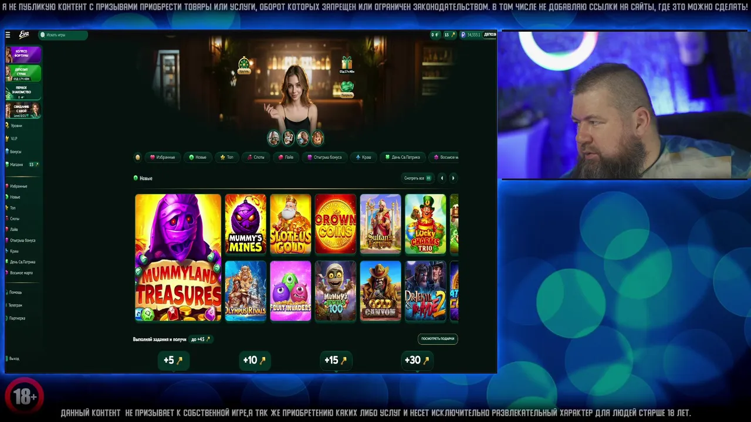Screen dimensions: 751x422
Task: Open the Slotus Gold game
Action: click(x=290, y=224)
